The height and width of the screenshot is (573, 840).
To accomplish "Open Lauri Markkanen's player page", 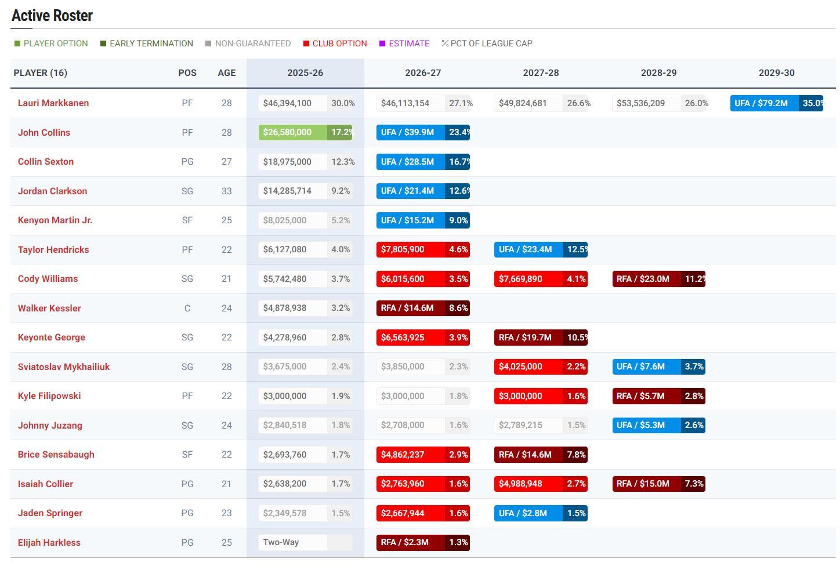I will [53, 103].
